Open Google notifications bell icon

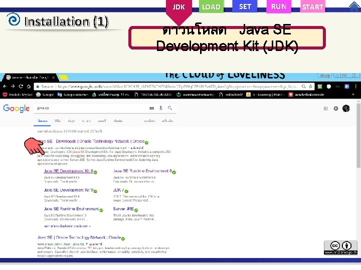(336, 108)
